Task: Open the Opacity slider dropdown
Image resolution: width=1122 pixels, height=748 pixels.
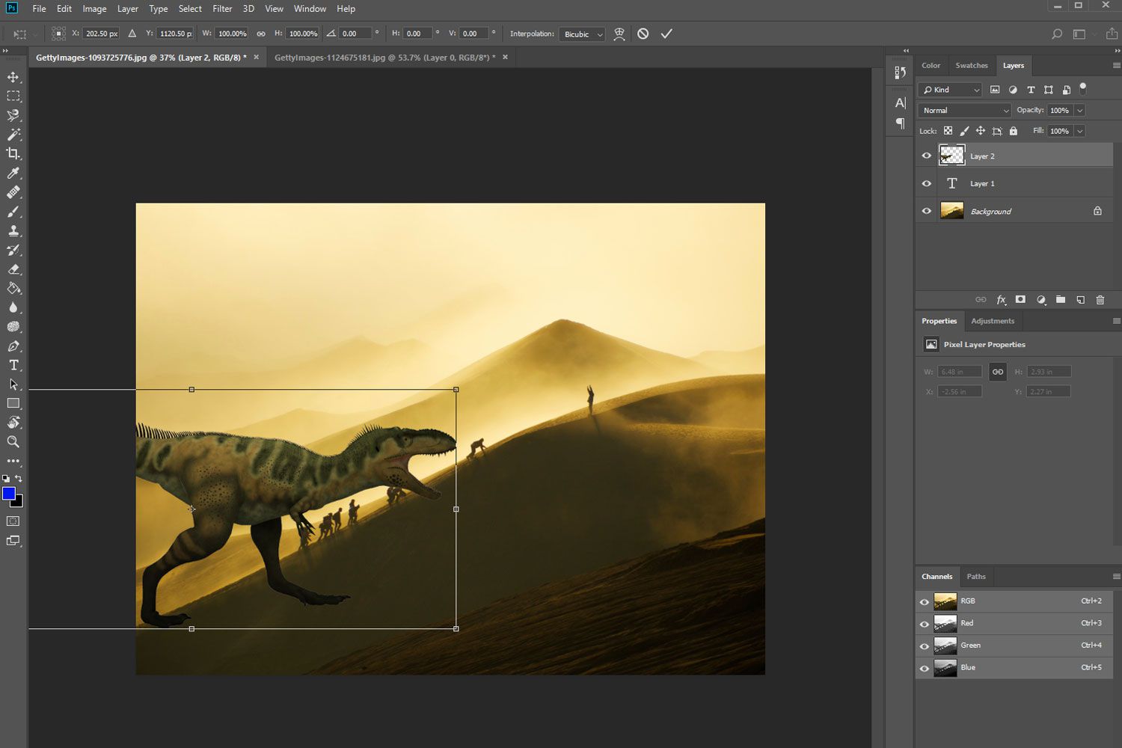Action: (x=1079, y=110)
